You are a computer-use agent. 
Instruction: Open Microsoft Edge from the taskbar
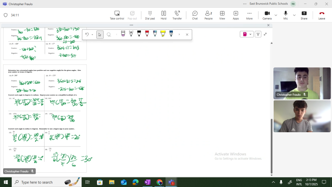(136, 182)
